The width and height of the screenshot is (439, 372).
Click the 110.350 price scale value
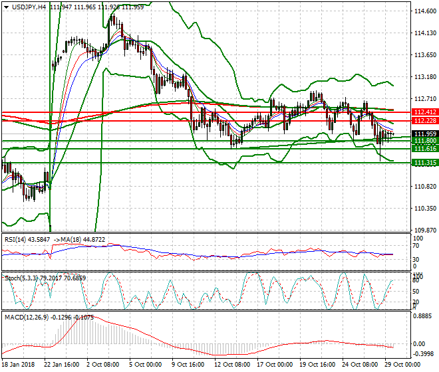(x=425, y=208)
